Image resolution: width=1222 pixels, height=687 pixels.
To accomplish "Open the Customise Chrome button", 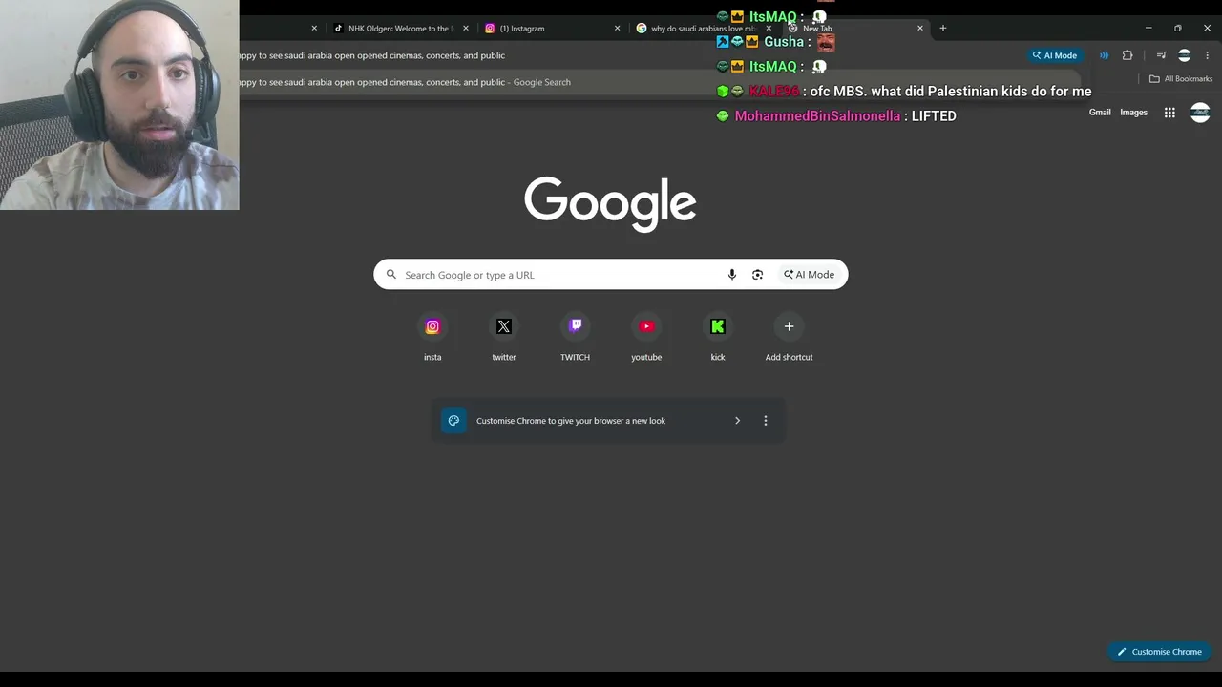I will (x=1160, y=652).
